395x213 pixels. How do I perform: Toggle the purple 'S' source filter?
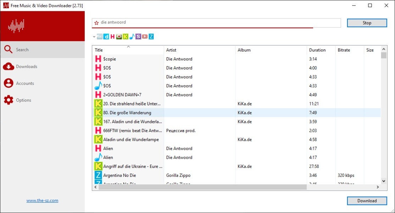coord(138,37)
